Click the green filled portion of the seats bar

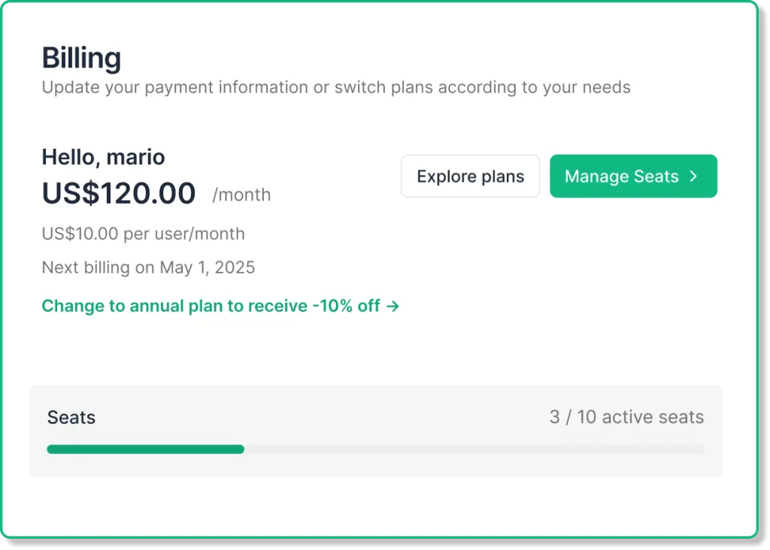click(145, 449)
